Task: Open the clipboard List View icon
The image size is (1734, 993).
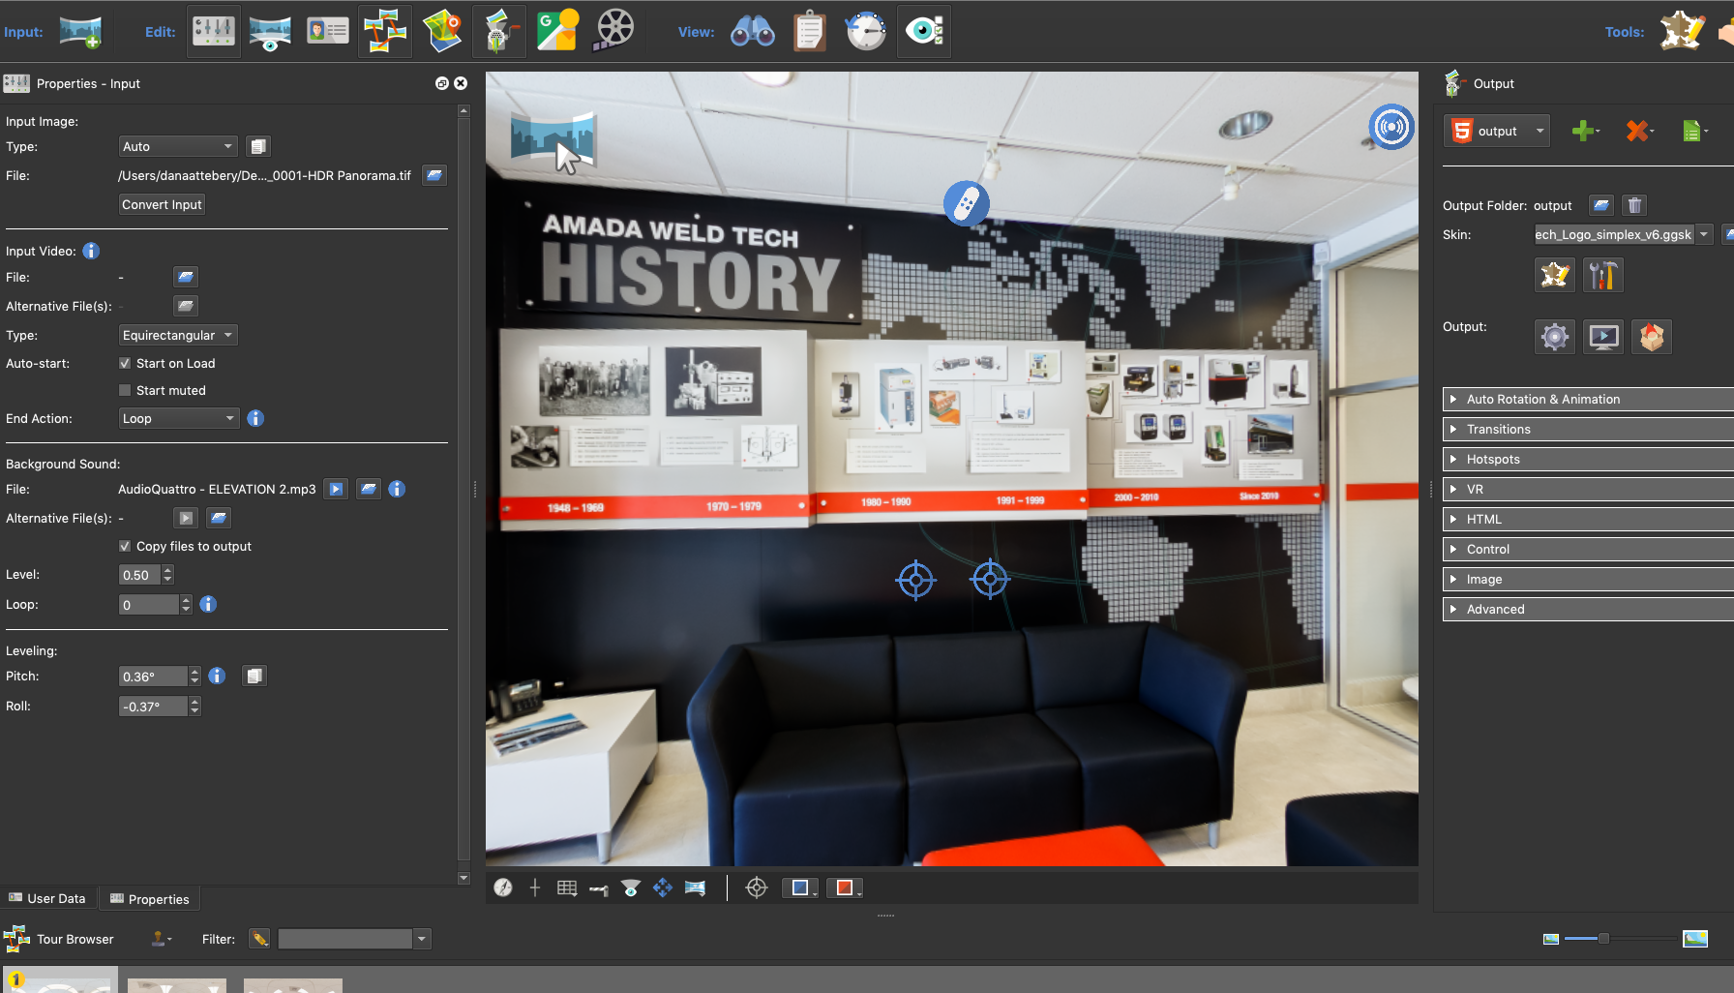Action: 809,31
